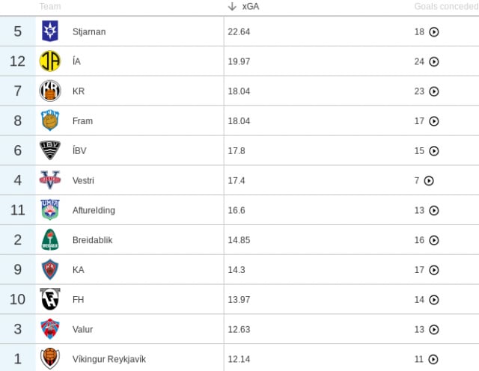Click the KR club crest
The image size is (479, 371).
pyautogui.click(x=50, y=91)
